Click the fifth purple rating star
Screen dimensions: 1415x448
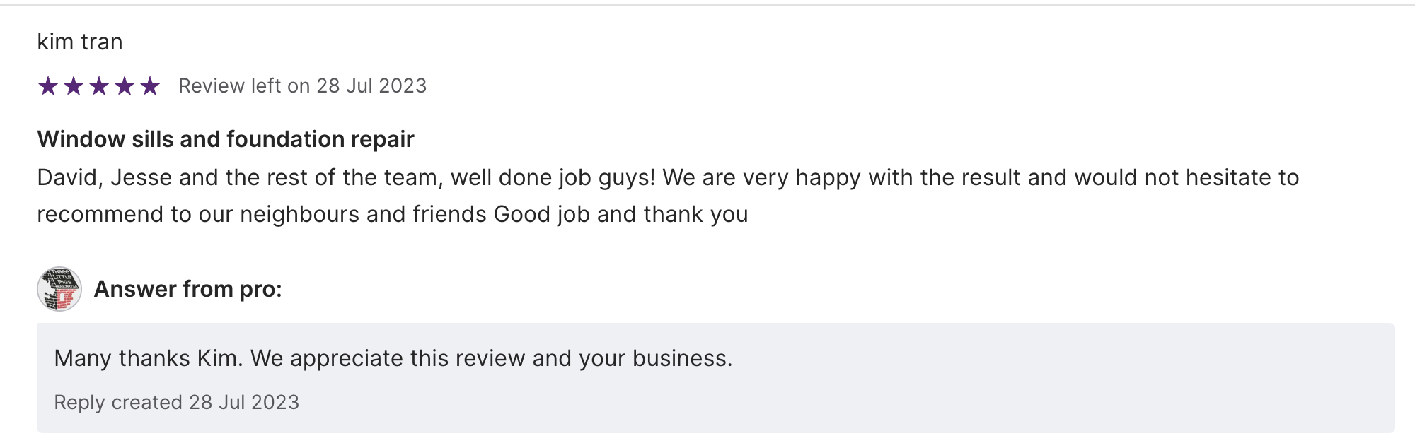click(150, 86)
